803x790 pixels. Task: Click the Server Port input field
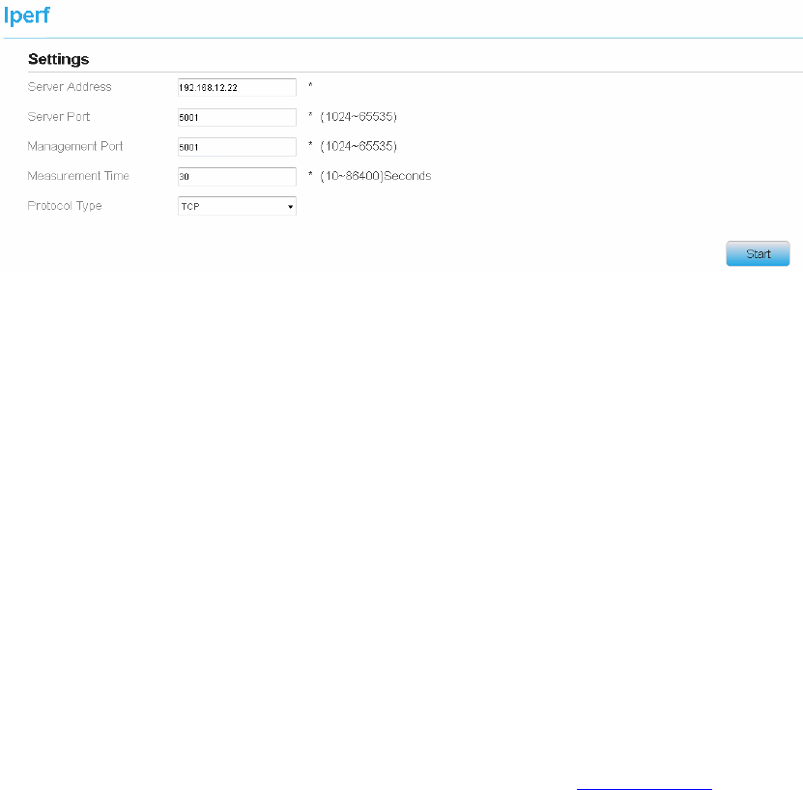pyautogui.click(x=237, y=117)
